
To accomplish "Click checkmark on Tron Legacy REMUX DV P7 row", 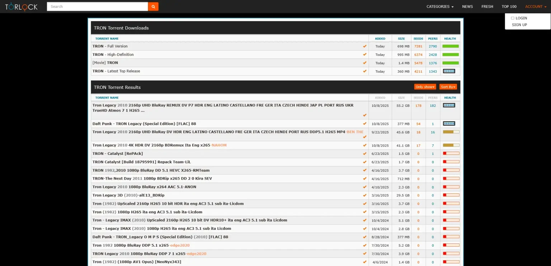I will (x=365, y=115).
